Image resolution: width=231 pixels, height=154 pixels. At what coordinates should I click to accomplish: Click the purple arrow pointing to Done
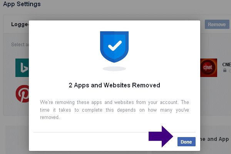click(x=162, y=137)
